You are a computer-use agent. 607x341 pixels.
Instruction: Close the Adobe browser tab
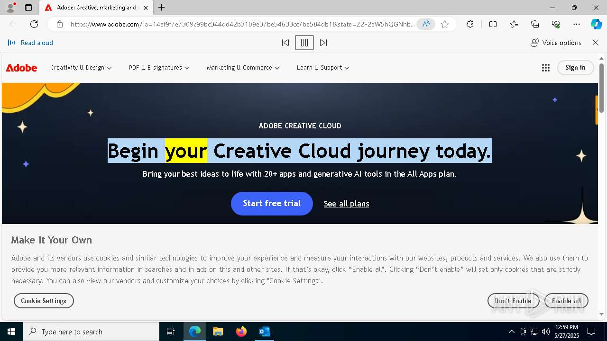(146, 8)
